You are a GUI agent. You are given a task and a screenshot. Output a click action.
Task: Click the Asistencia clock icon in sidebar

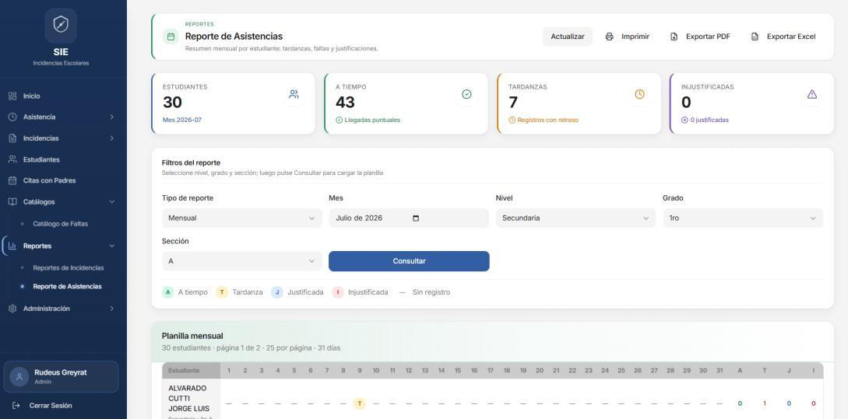[12, 117]
